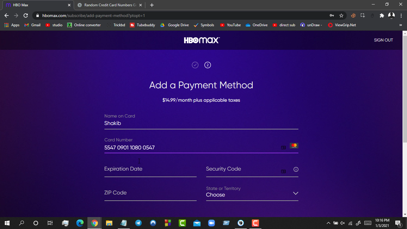Click the Security Code info icon
This screenshot has width=407, height=229.
pos(296,169)
